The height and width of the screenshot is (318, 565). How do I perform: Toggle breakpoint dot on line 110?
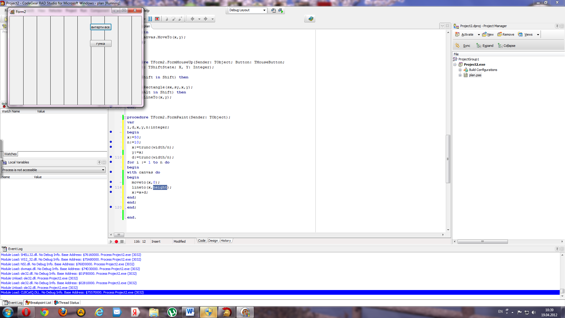click(111, 157)
